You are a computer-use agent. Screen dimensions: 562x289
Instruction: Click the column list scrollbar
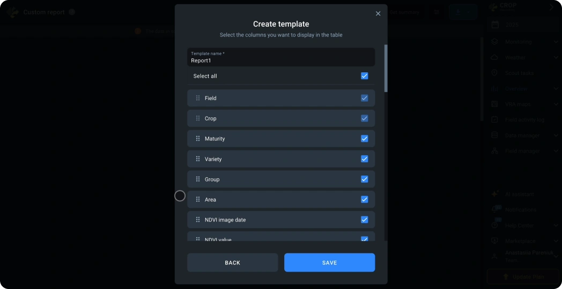pos(386,68)
